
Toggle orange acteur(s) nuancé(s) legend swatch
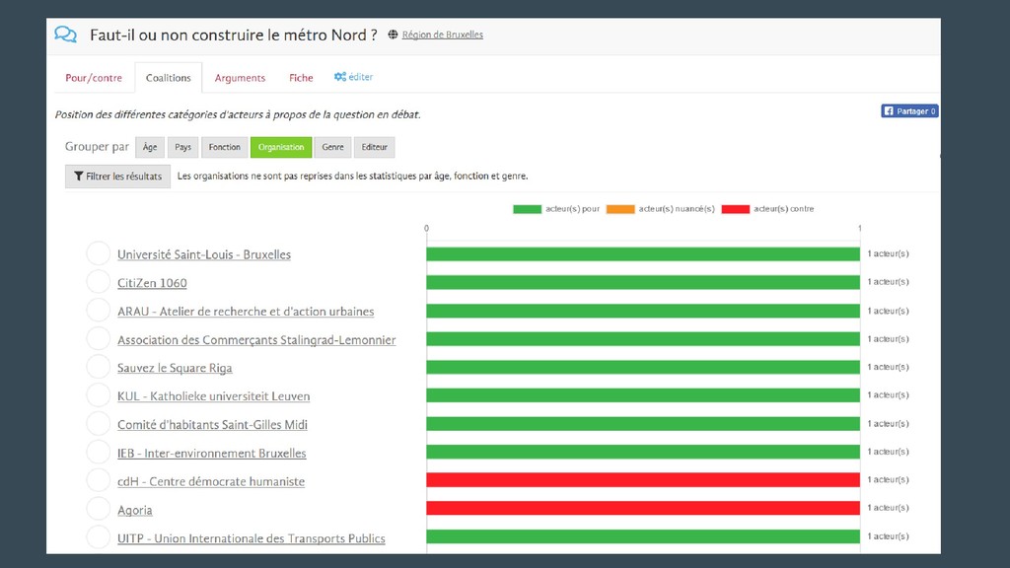click(x=620, y=209)
